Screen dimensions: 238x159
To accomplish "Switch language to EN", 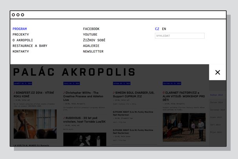I will tap(164, 29).
